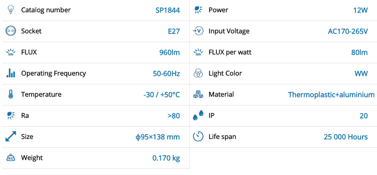Click the Temperature thermometer icon
The width and height of the screenshot is (377, 175).
[10, 94]
